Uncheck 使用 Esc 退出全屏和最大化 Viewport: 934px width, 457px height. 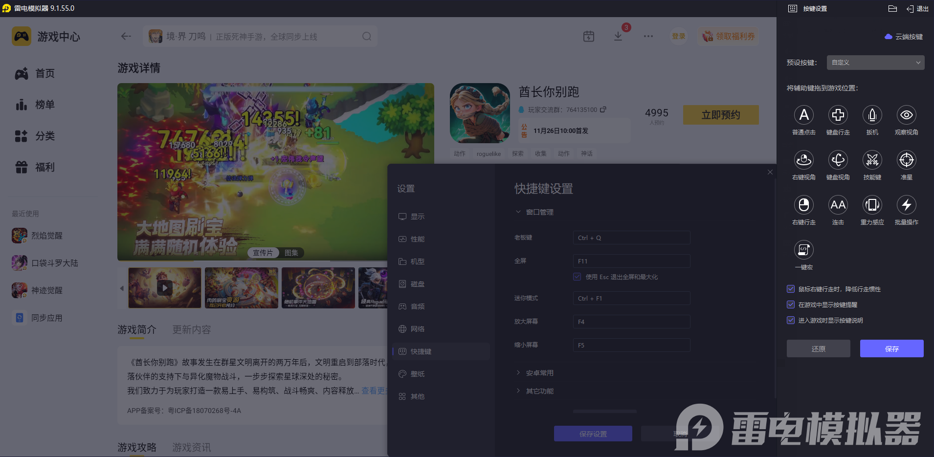tap(576, 277)
